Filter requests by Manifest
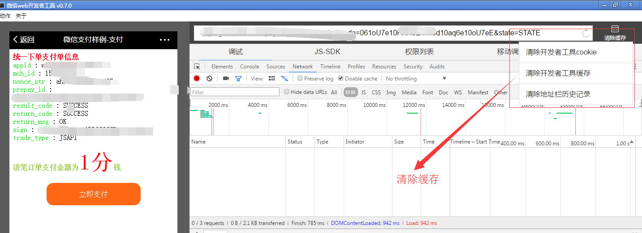Viewport: 642px width, 233px height. pyautogui.click(x=478, y=92)
